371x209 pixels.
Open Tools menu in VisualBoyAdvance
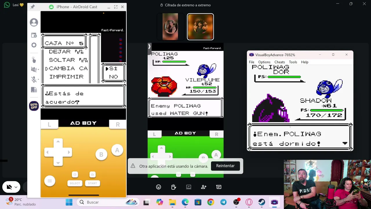pyautogui.click(x=293, y=62)
